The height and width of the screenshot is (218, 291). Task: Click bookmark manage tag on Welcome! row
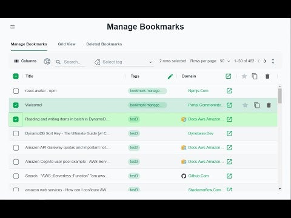click(147, 105)
